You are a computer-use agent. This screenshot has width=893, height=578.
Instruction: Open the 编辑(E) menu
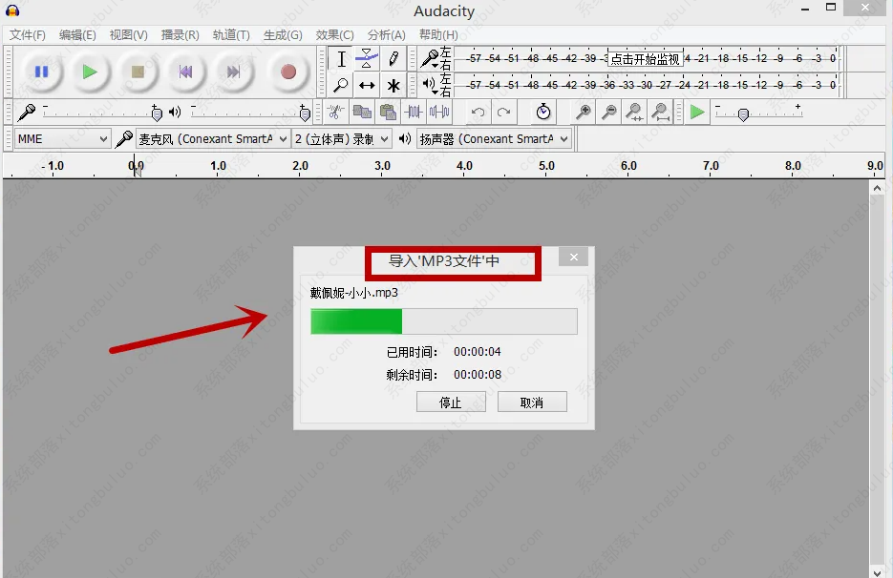coord(77,35)
